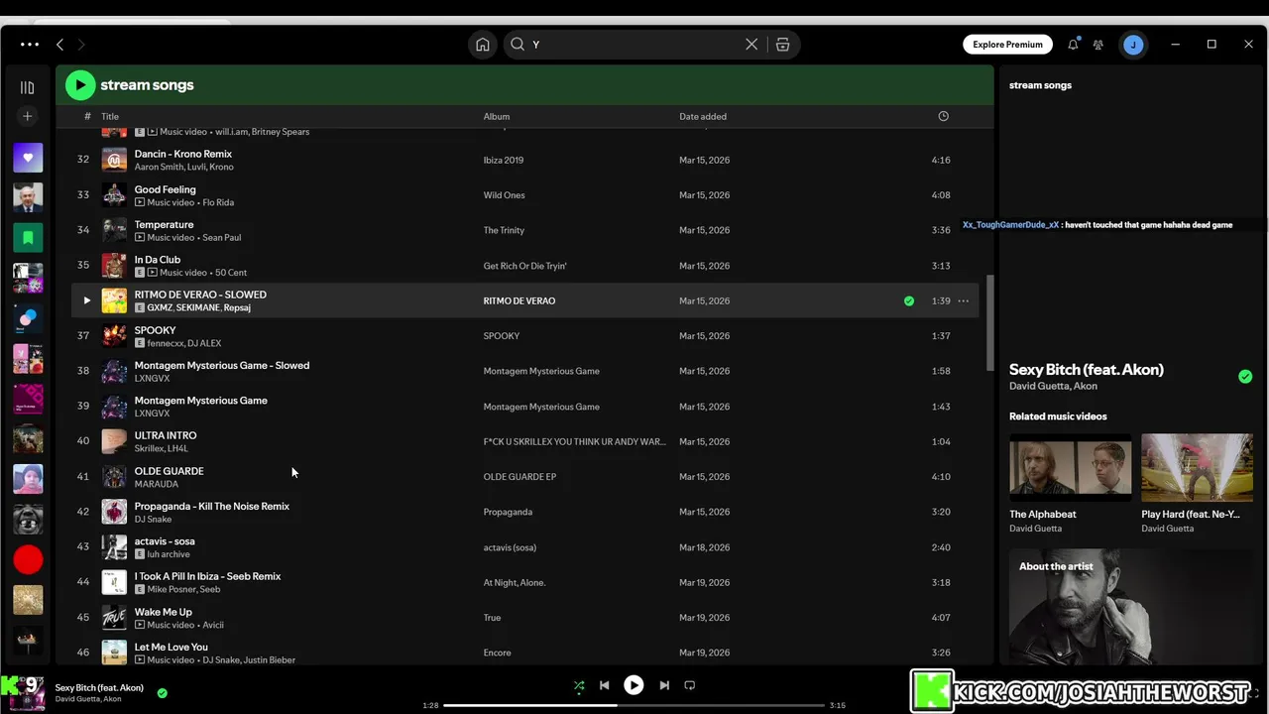This screenshot has height=714, width=1269.
Task: Seek on the playback progress bar
Action: [x=634, y=705]
